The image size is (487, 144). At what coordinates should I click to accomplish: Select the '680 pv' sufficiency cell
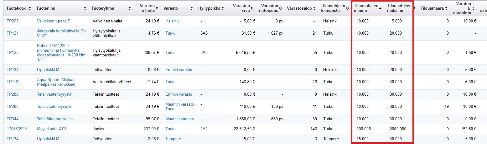277,119
